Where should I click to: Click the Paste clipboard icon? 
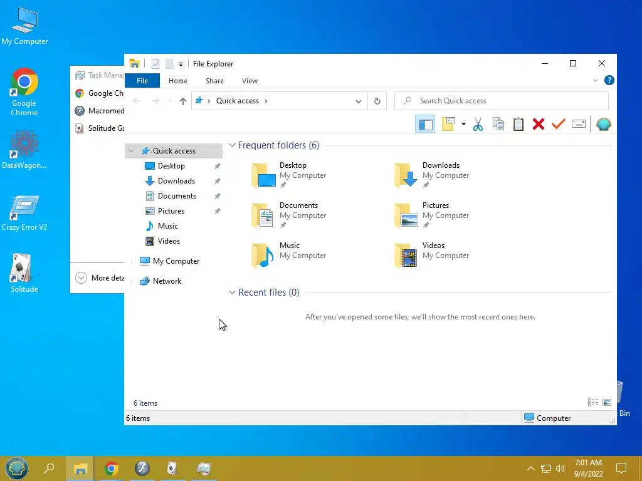tap(518, 125)
